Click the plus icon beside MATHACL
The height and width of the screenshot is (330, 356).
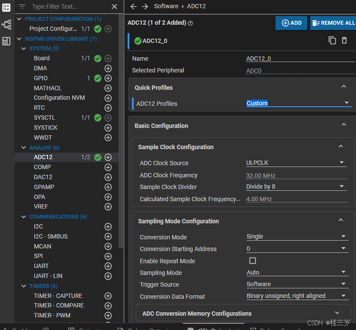(108, 88)
